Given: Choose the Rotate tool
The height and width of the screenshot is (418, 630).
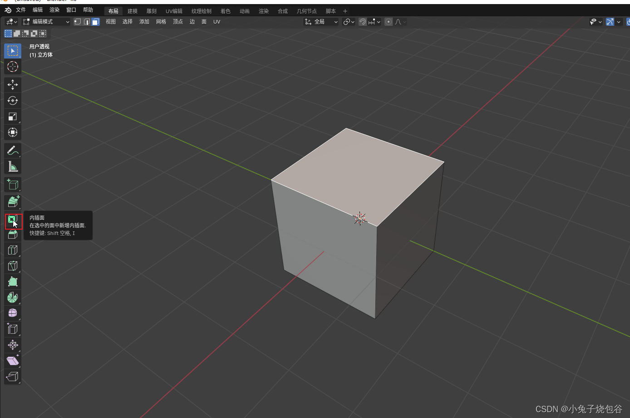Looking at the screenshot, I should [13, 101].
